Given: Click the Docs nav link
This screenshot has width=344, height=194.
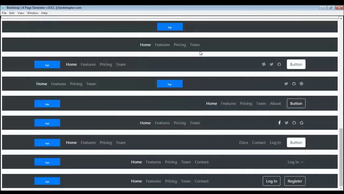Looking at the screenshot, I should (243, 143).
